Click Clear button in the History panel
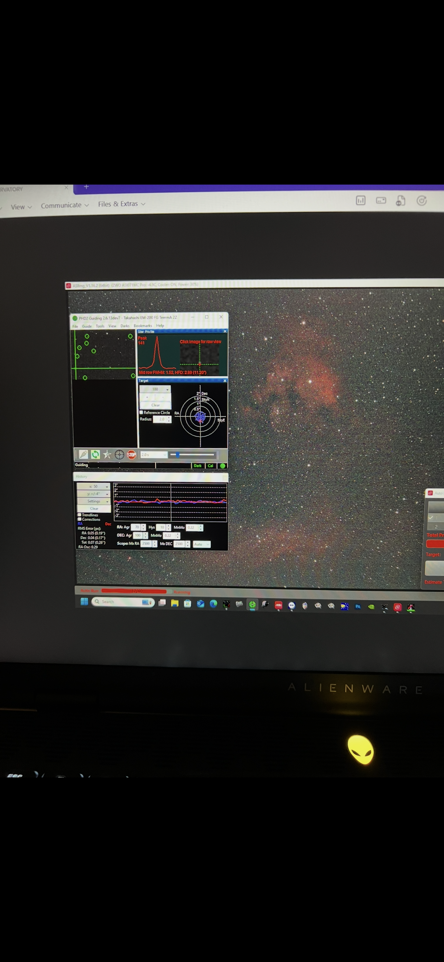 coord(94,508)
